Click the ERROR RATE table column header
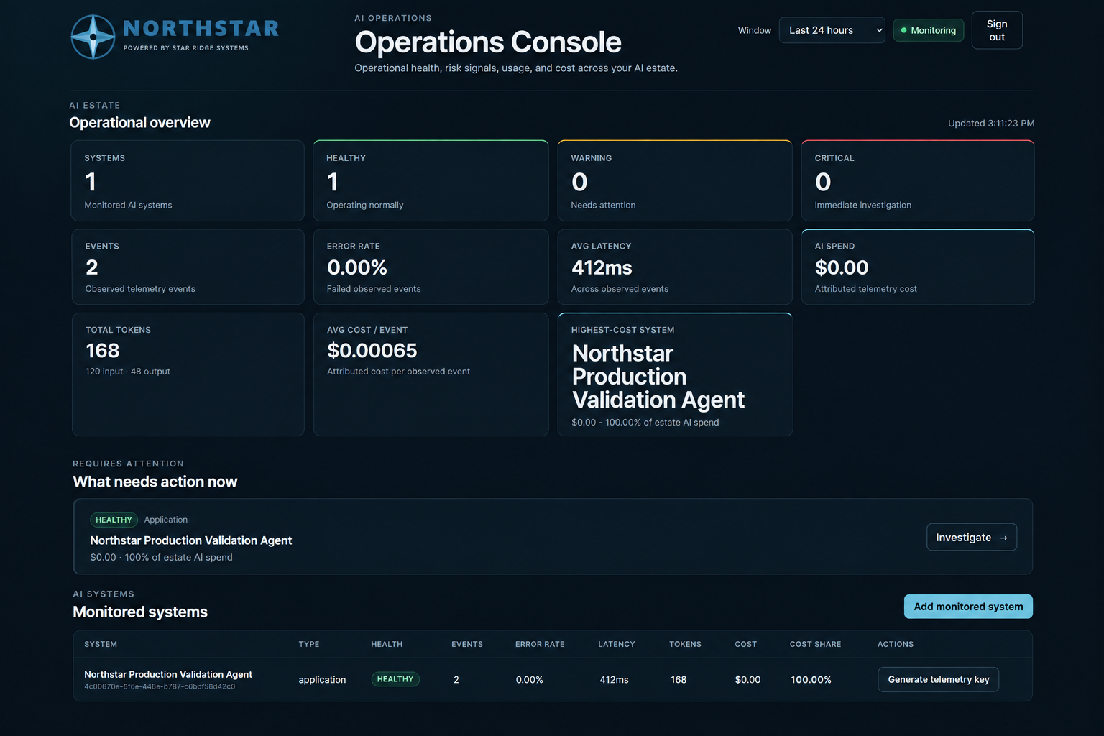Screen dimensions: 1104x736 coord(540,645)
